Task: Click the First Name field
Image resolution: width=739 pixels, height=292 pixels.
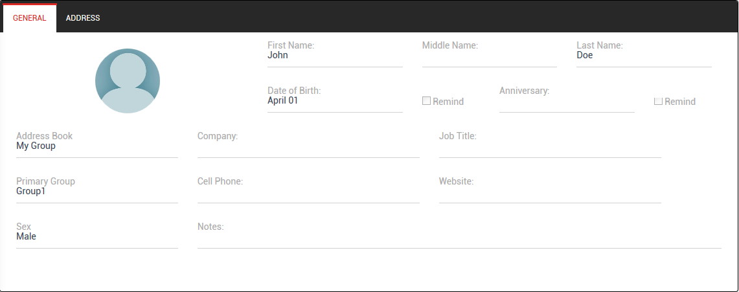Action: pos(335,56)
